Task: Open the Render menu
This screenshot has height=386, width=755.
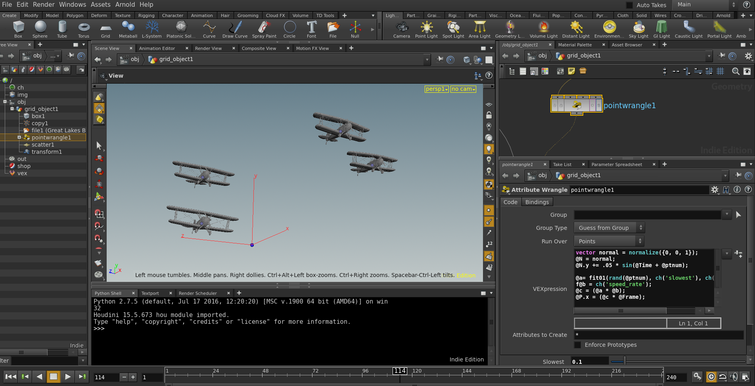Action: point(44,4)
